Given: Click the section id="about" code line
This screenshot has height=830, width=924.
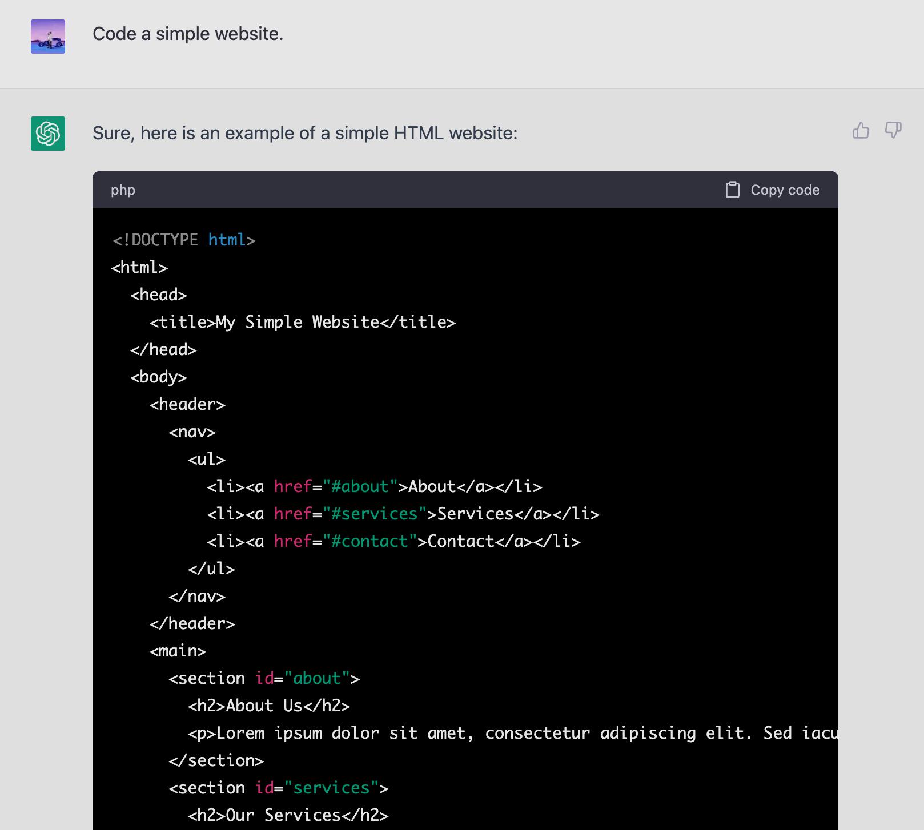Looking at the screenshot, I should pyautogui.click(x=264, y=678).
